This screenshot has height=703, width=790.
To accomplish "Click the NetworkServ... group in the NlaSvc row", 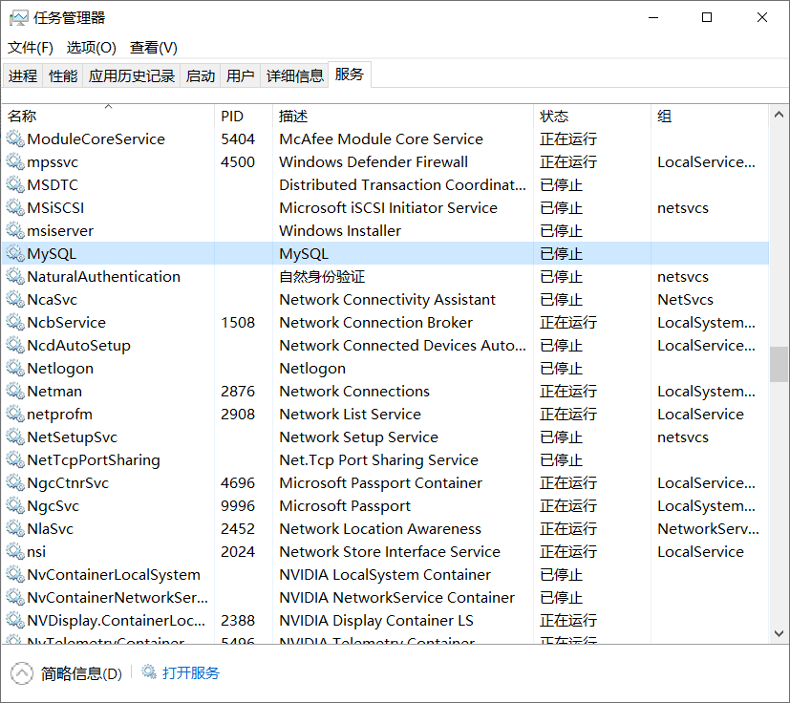I will click(x=708, y=528).
